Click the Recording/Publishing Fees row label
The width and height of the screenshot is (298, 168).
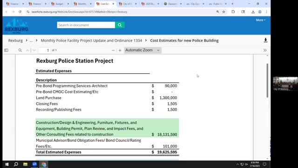pyautogui.click(x=59, y=110)
